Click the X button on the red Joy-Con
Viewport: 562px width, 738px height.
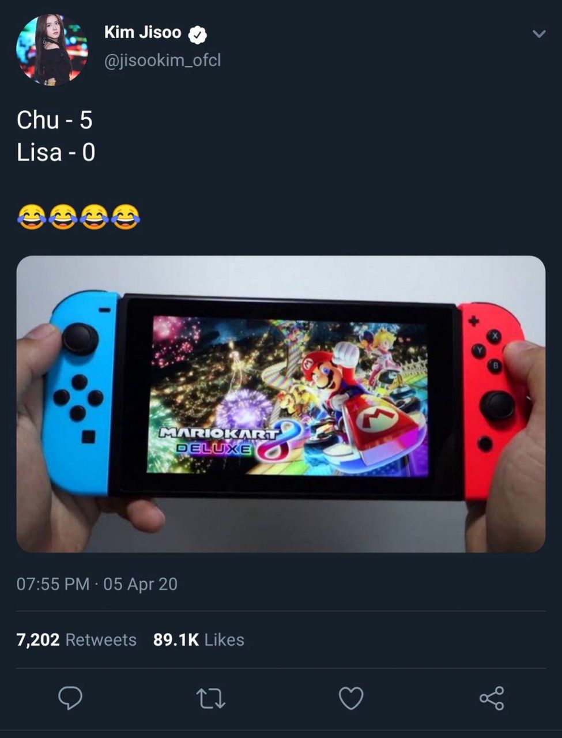(494, 336)
